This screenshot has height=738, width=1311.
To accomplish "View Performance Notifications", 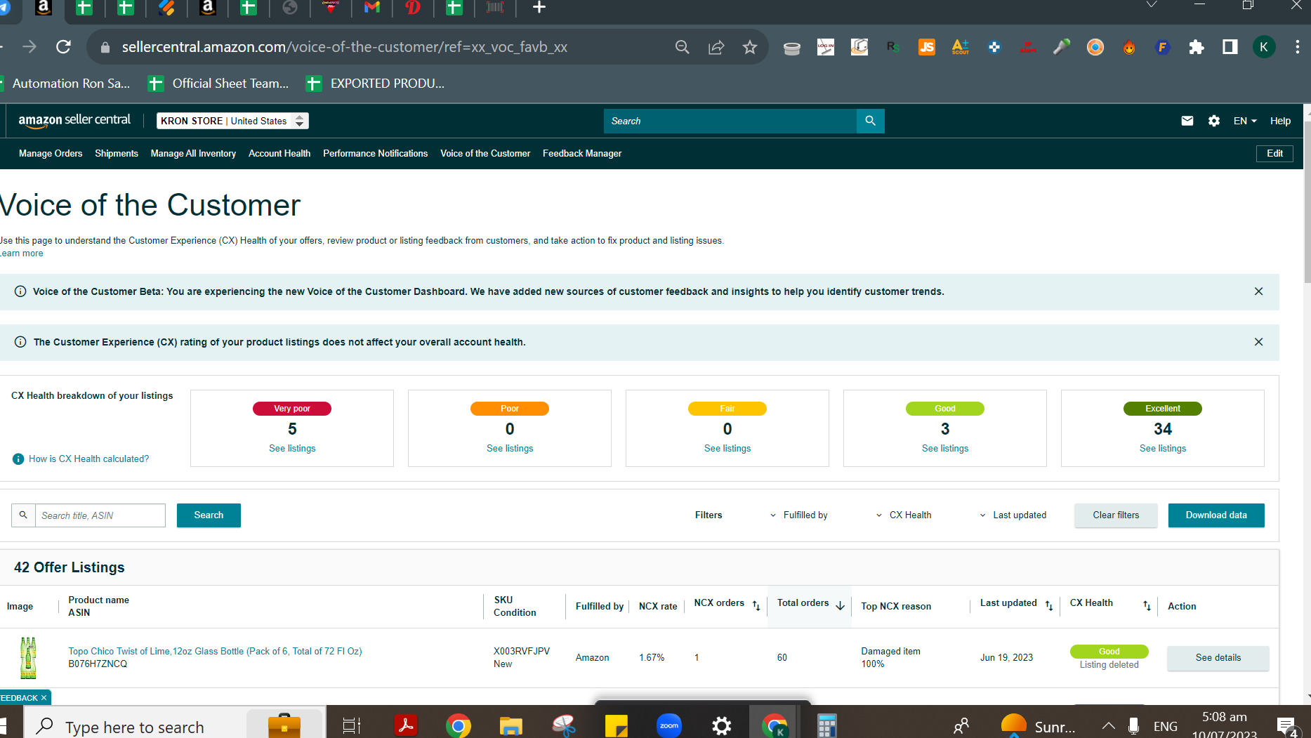I will click(x=375, y=154).
